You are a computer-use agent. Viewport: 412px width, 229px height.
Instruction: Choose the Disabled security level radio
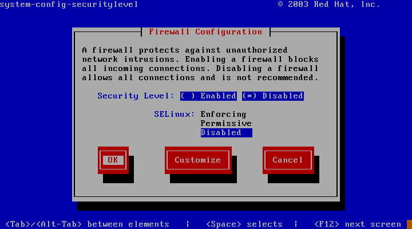[273, 96]
